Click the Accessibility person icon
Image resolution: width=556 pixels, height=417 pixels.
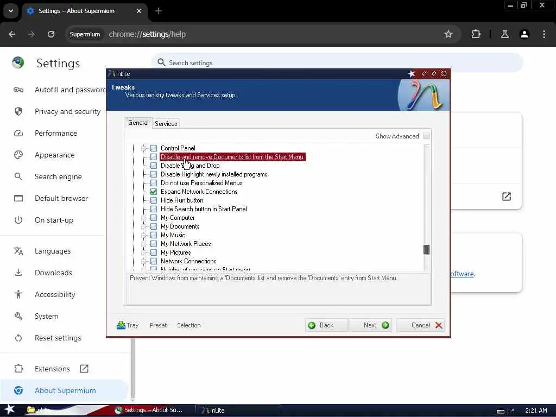pyautogui.click(x=18, y=294)
